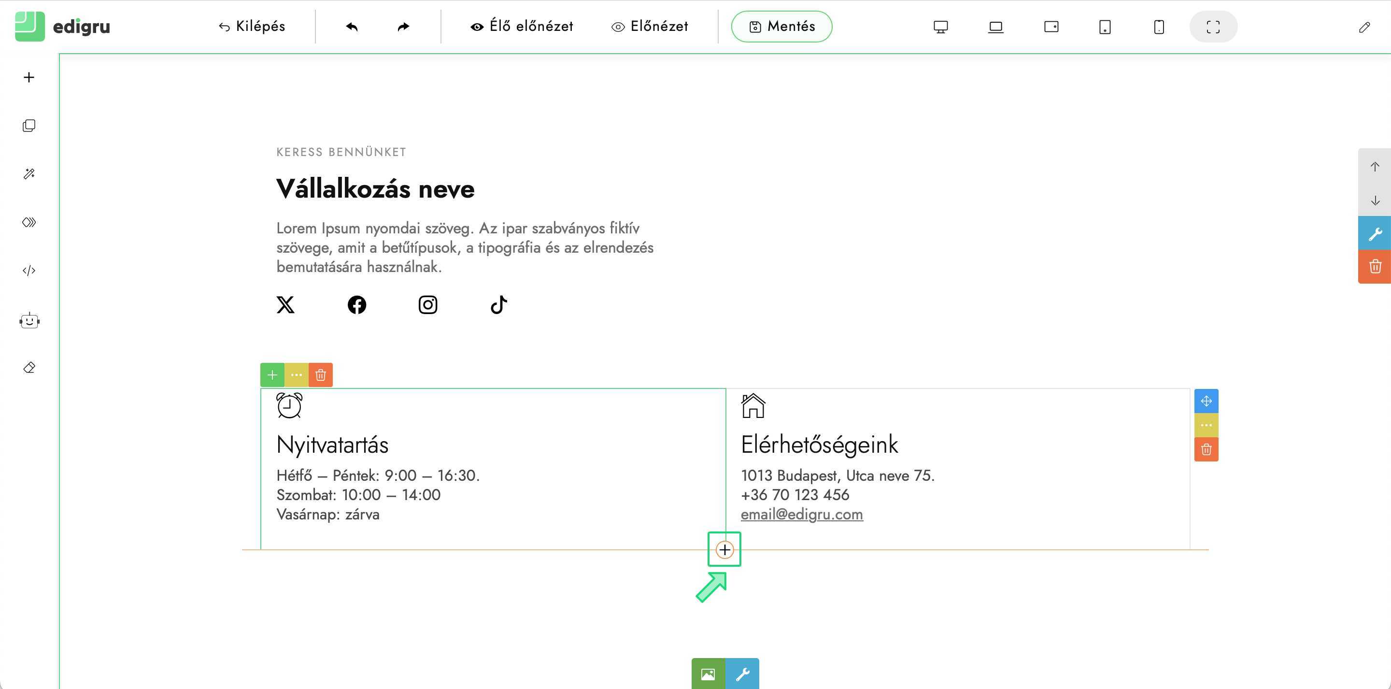Click the undo arrow in top toolbar

click(352, 27)
